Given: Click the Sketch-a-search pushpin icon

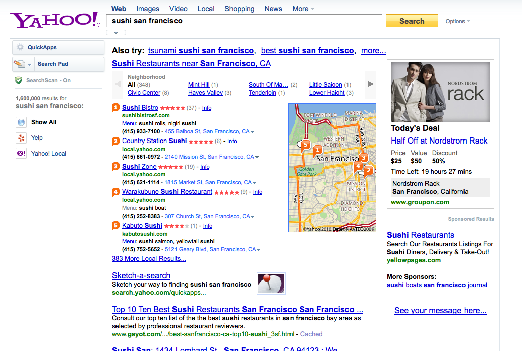Looking at the screenshot, I should tap(271, 283).
